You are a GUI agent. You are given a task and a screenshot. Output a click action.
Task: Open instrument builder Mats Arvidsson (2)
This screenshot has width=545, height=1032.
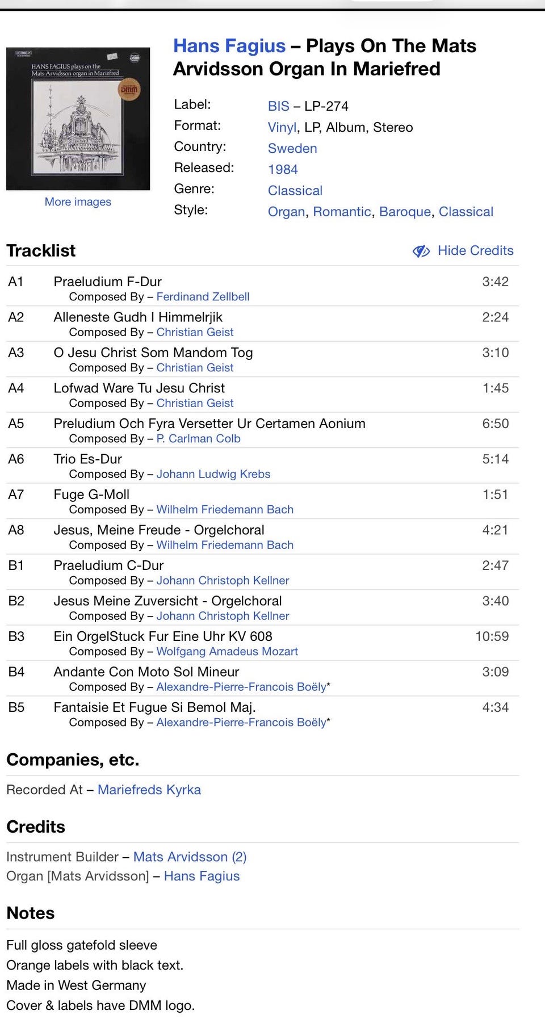point(190,857)
